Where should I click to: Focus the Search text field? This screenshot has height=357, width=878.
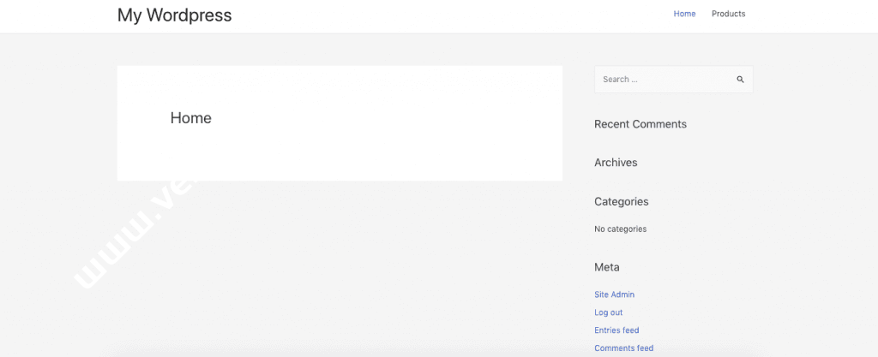coord(660,80)
